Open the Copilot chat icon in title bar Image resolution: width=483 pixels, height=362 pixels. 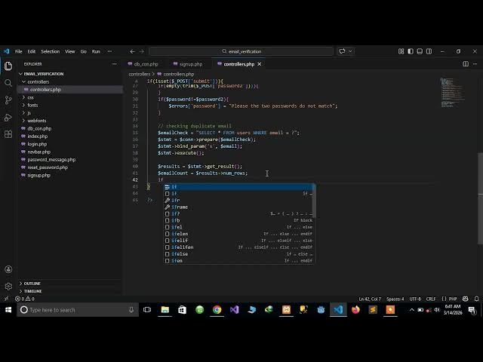click(x=342, y=51)
